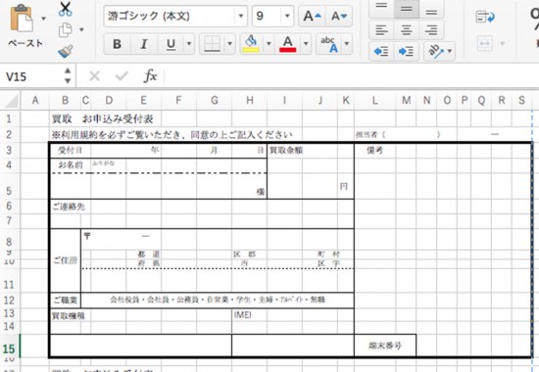
Task: Click the Name Box showing V15
Action: tap(31, 76)
